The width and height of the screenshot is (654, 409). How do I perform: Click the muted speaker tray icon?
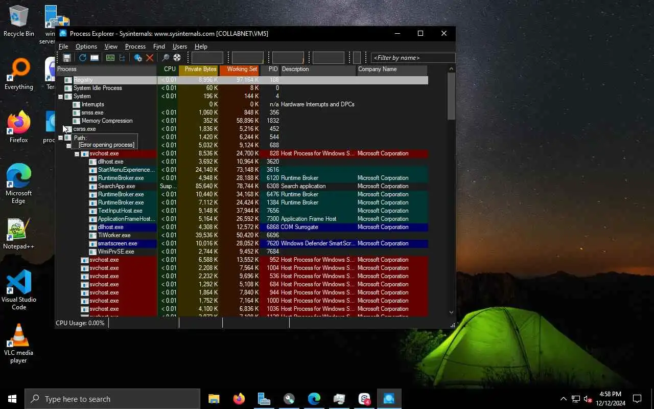588,399
